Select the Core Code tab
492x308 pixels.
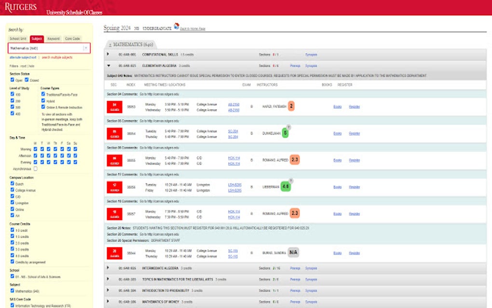point(73,39)
